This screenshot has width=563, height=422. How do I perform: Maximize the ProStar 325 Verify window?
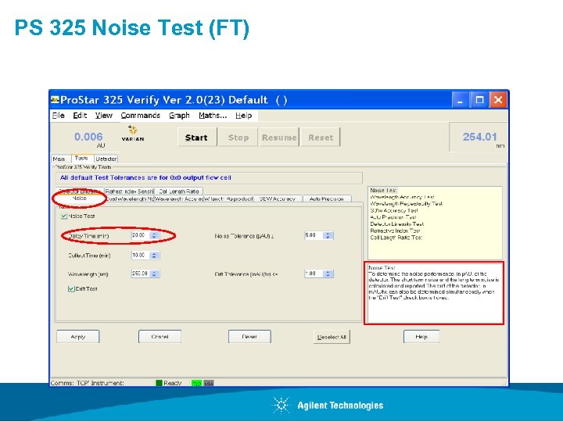click(479, 100)
